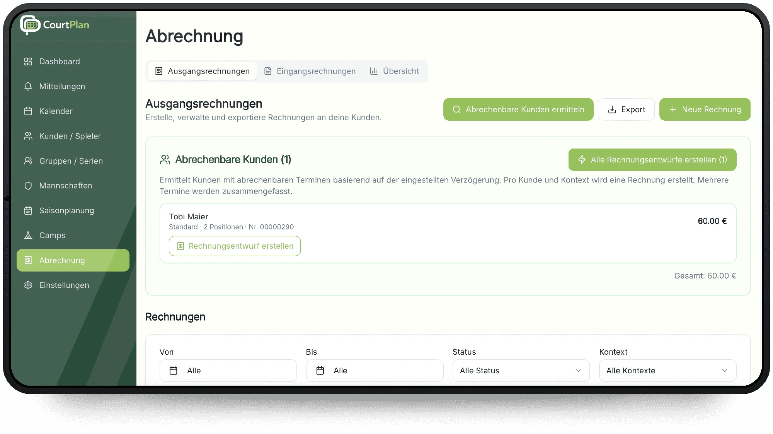
Task: Switch to Ausgangsrechnungen tab
Action: pyautogui.click(x=202, y=71)
